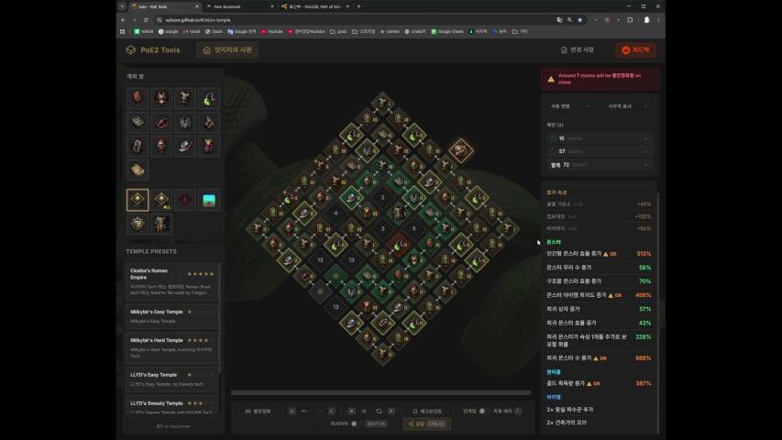Expand the 시각적 표시 dropdown
Screen dimensions: 782x440
(x=626, y=106)
